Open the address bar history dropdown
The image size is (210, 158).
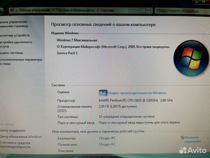143,11
